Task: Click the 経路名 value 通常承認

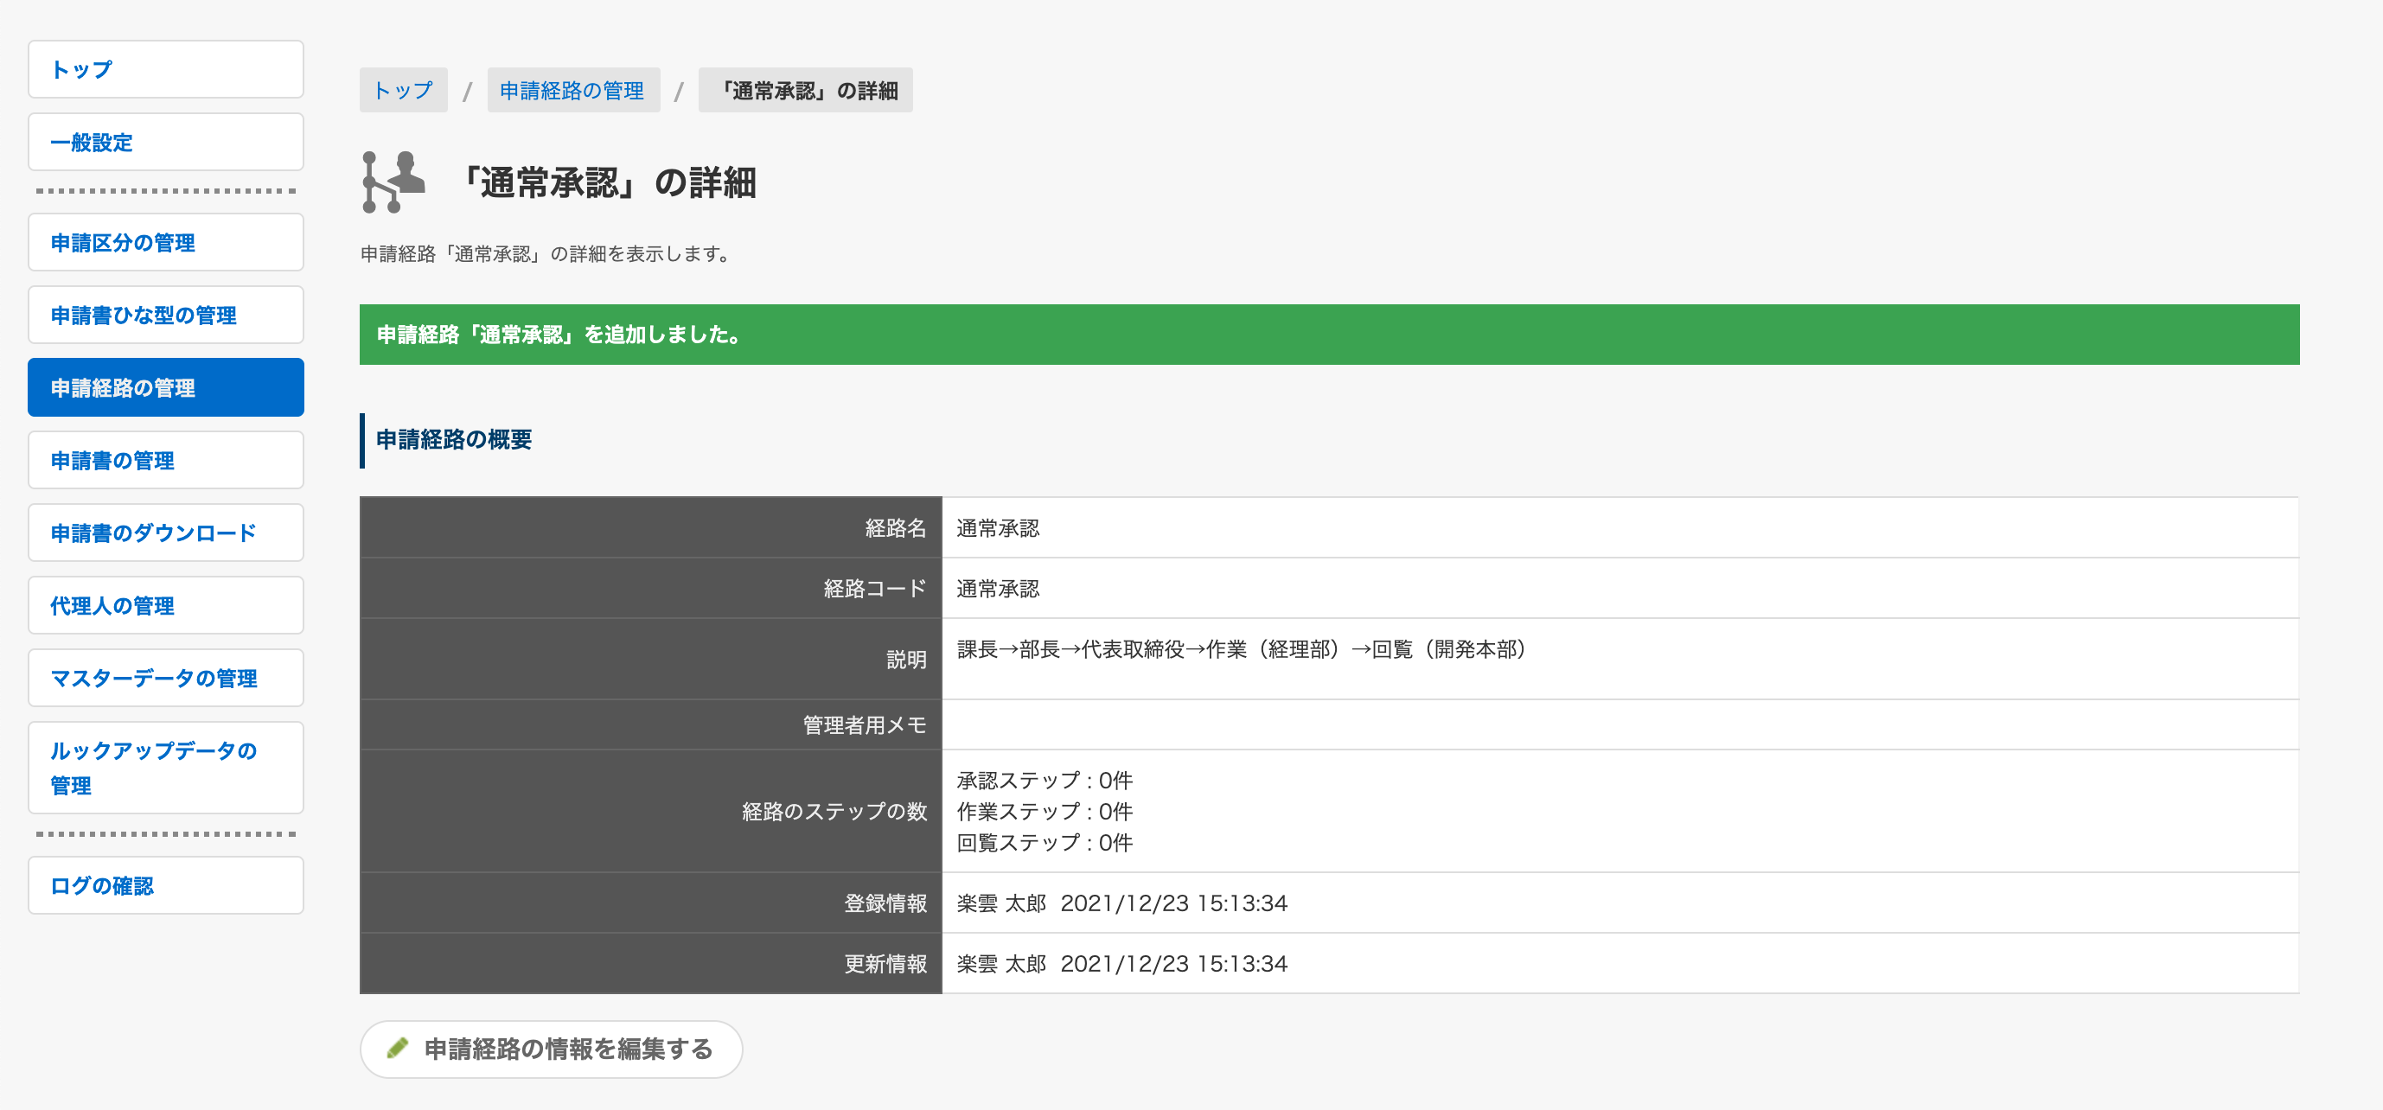Action: (x=998, y=528)
